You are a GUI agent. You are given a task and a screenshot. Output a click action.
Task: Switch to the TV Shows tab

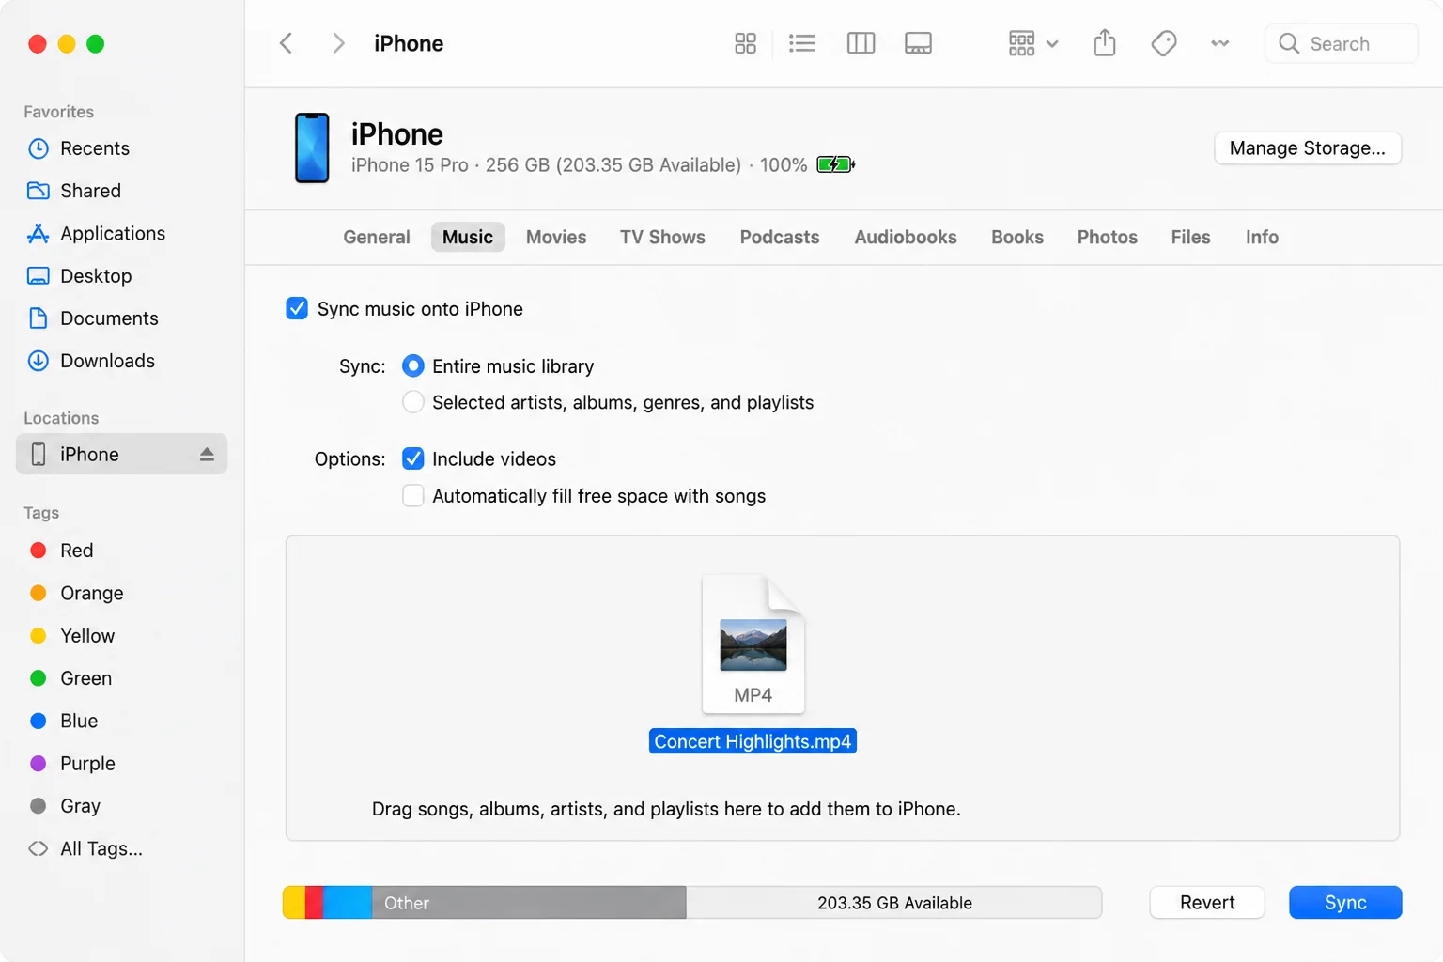click(662, 237)
